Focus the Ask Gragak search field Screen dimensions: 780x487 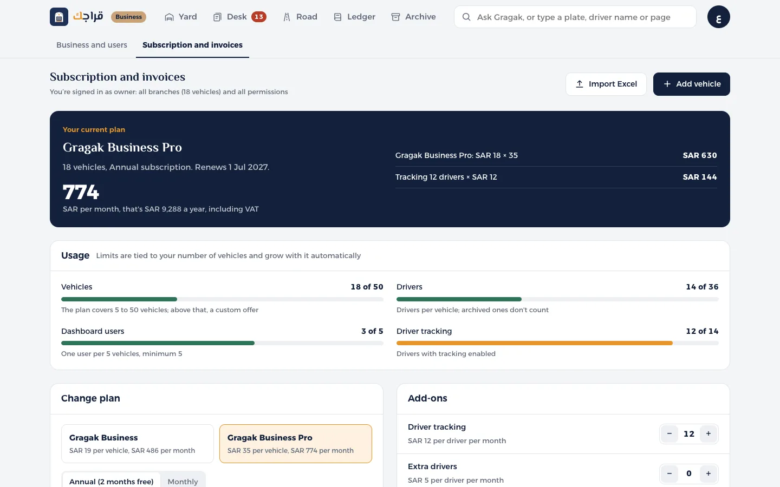[x=575, y=17]
